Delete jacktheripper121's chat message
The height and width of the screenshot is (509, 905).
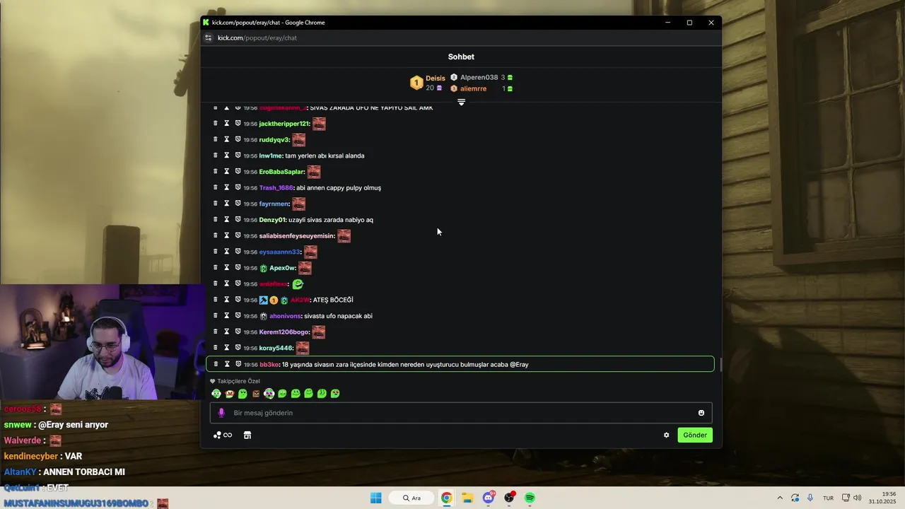pyautogui.click(x=216, y=123)
